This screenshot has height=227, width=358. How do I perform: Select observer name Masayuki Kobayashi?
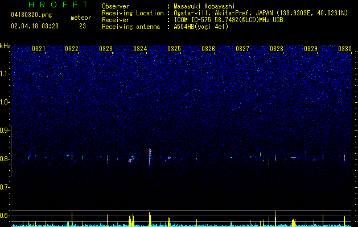(x=204, y=6)
